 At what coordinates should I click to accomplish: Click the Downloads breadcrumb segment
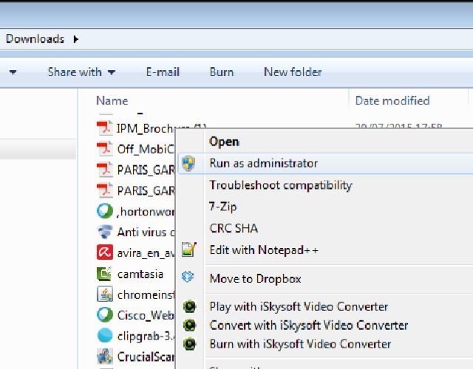[35, 39]
